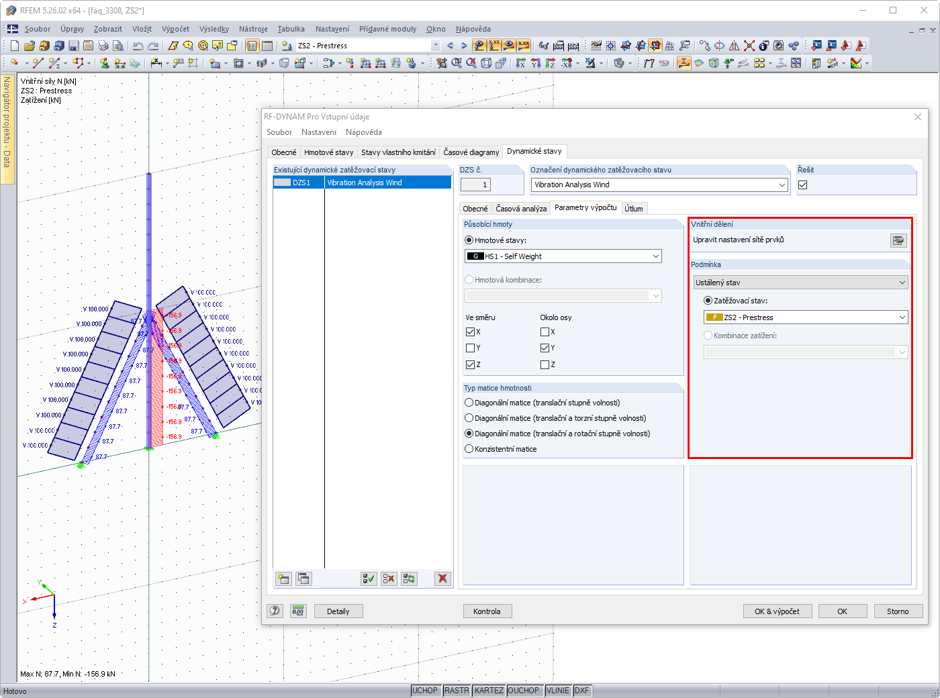Click the New document icon in main toolbar
The image size is (940, 698).
pyautogui.click(x=15, y=46)
